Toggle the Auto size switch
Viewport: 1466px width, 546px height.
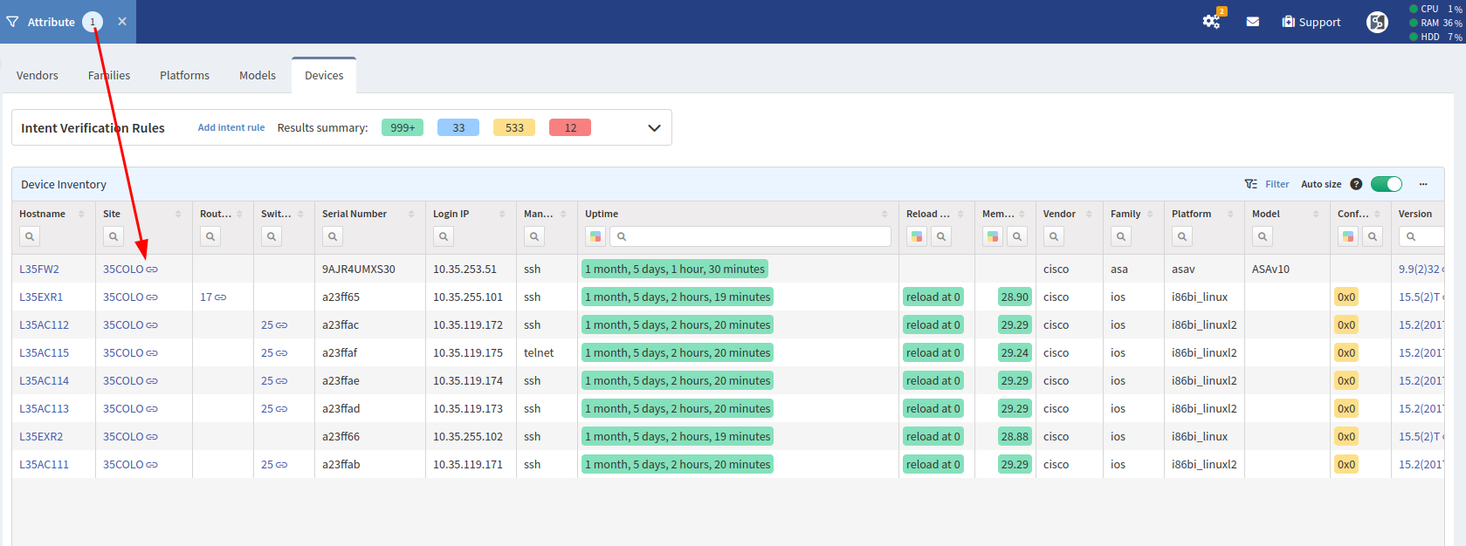pos(1387,184)
